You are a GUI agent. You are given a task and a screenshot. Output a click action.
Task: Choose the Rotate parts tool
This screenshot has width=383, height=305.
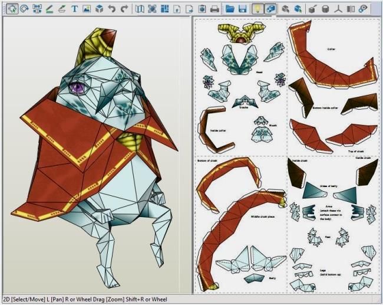point(24,9)
